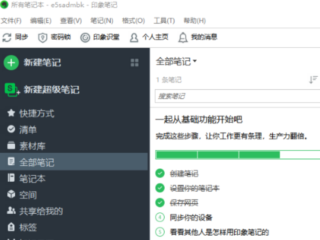The height and width of the screenshot is (240, 320).
Task: Open 密码锁 password lock shield icon
Action: click(43, 38)
